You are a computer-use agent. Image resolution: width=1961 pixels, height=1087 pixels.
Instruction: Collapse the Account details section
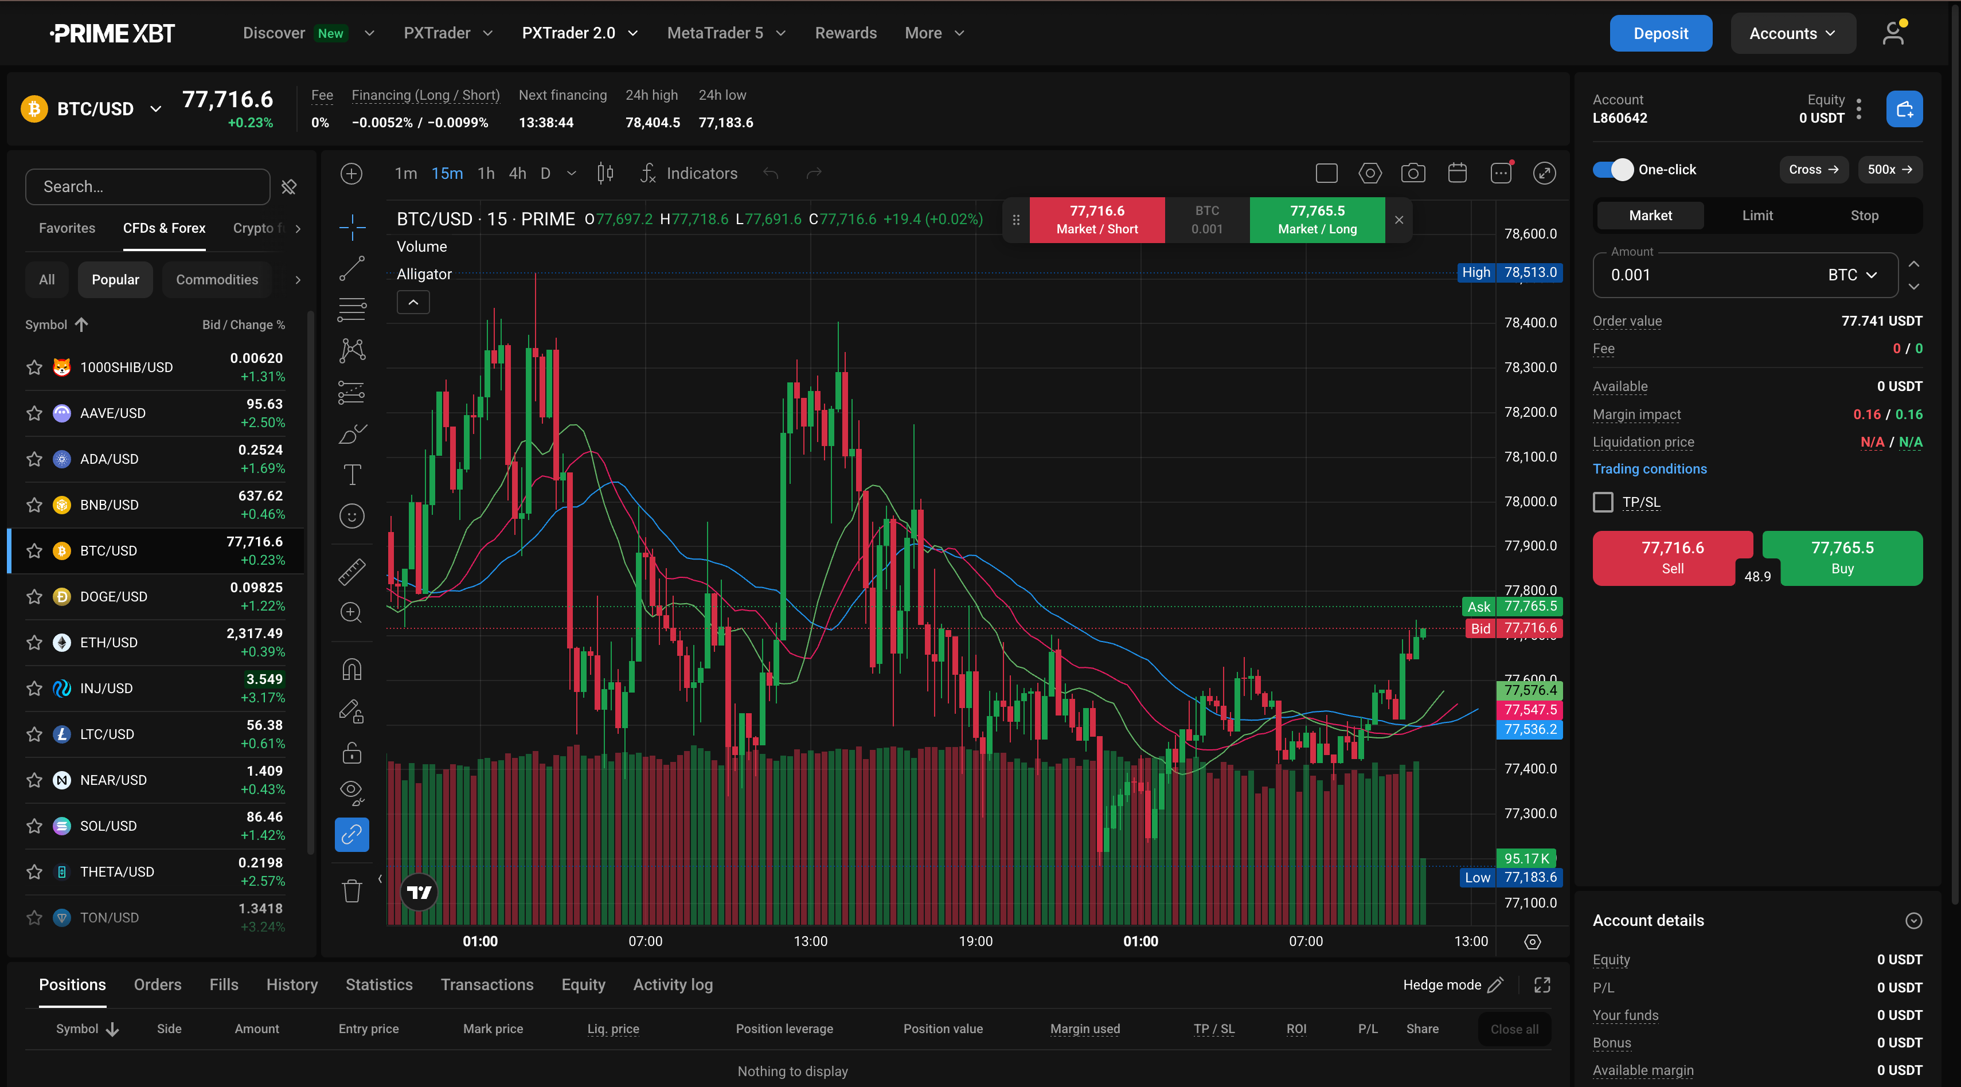tap(1913, 920)
